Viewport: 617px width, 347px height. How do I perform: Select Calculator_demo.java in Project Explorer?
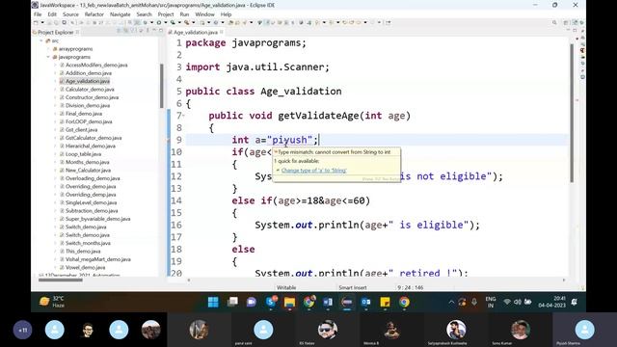pos(90,90)
